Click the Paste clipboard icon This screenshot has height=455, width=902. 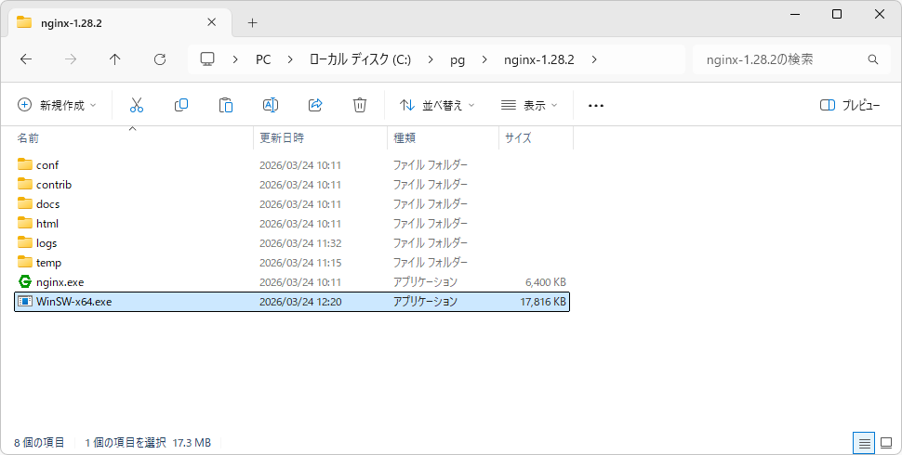225,105
